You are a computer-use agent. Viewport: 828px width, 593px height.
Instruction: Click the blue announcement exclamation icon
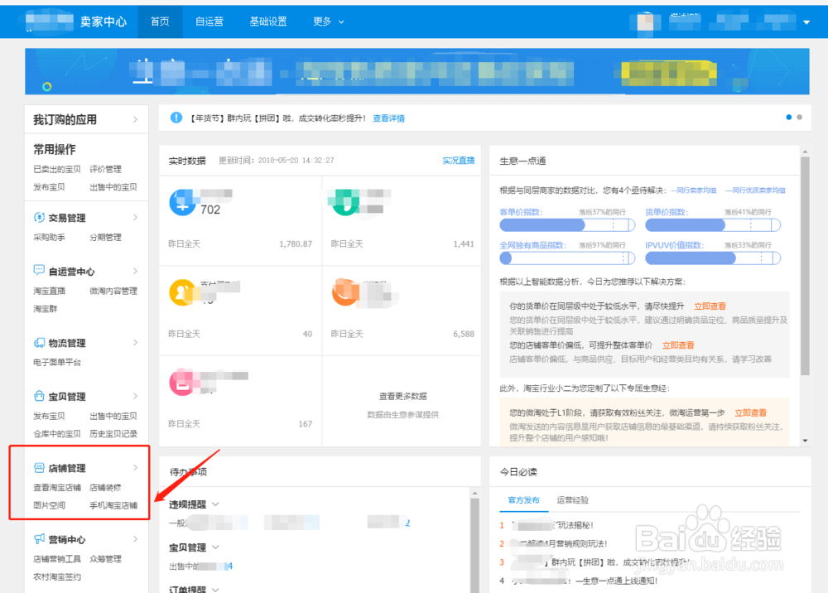click(x=176, y=117)
